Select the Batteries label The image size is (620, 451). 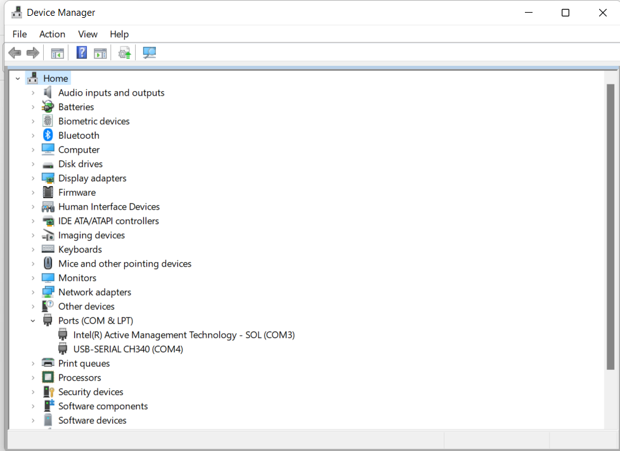click(76, 107)
